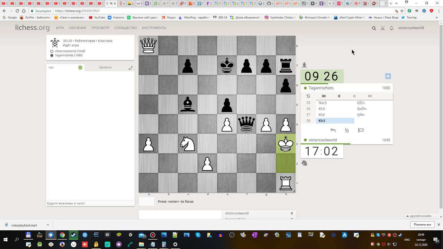The image size is (443, 249).
Task: Select move Qxf3+ in the move list
Action: pos(373,109)
